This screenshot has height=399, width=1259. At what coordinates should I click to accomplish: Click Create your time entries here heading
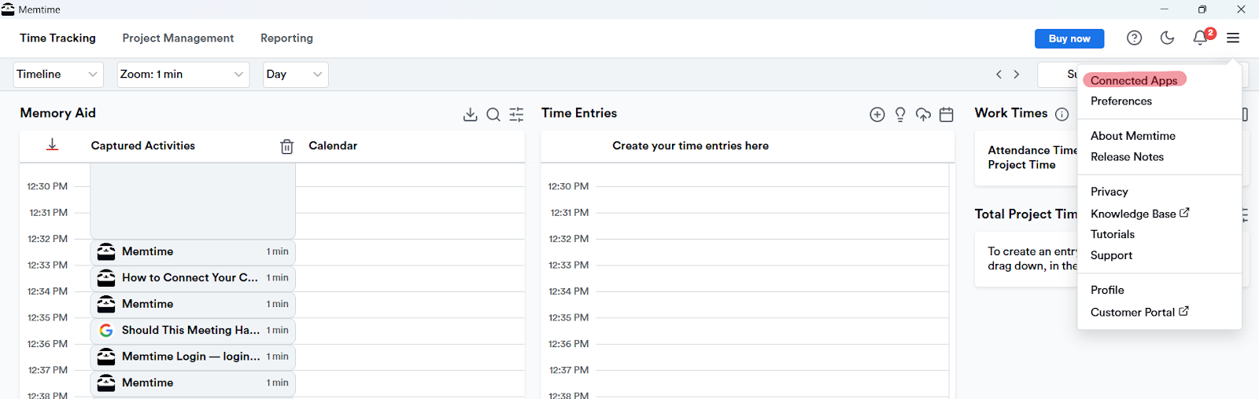[690, 145]
